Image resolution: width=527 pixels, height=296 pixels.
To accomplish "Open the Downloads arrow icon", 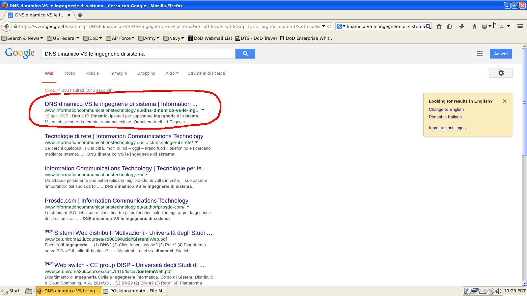I will [462, 26].
